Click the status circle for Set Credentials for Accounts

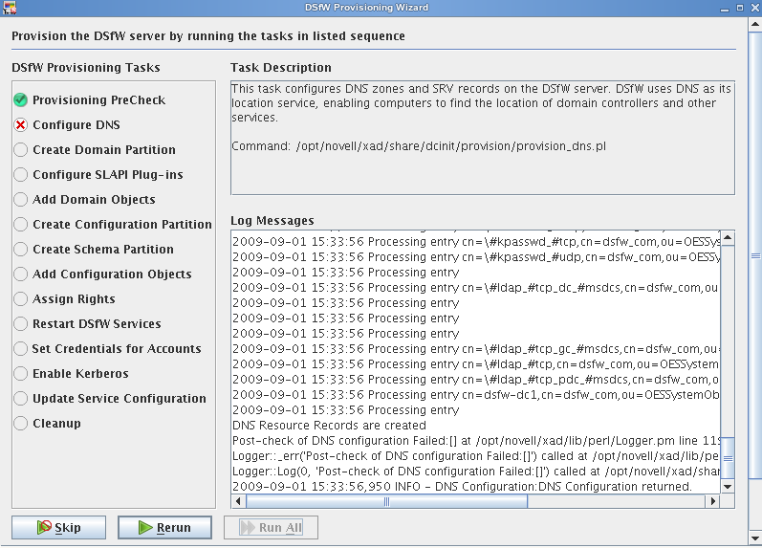20,349
